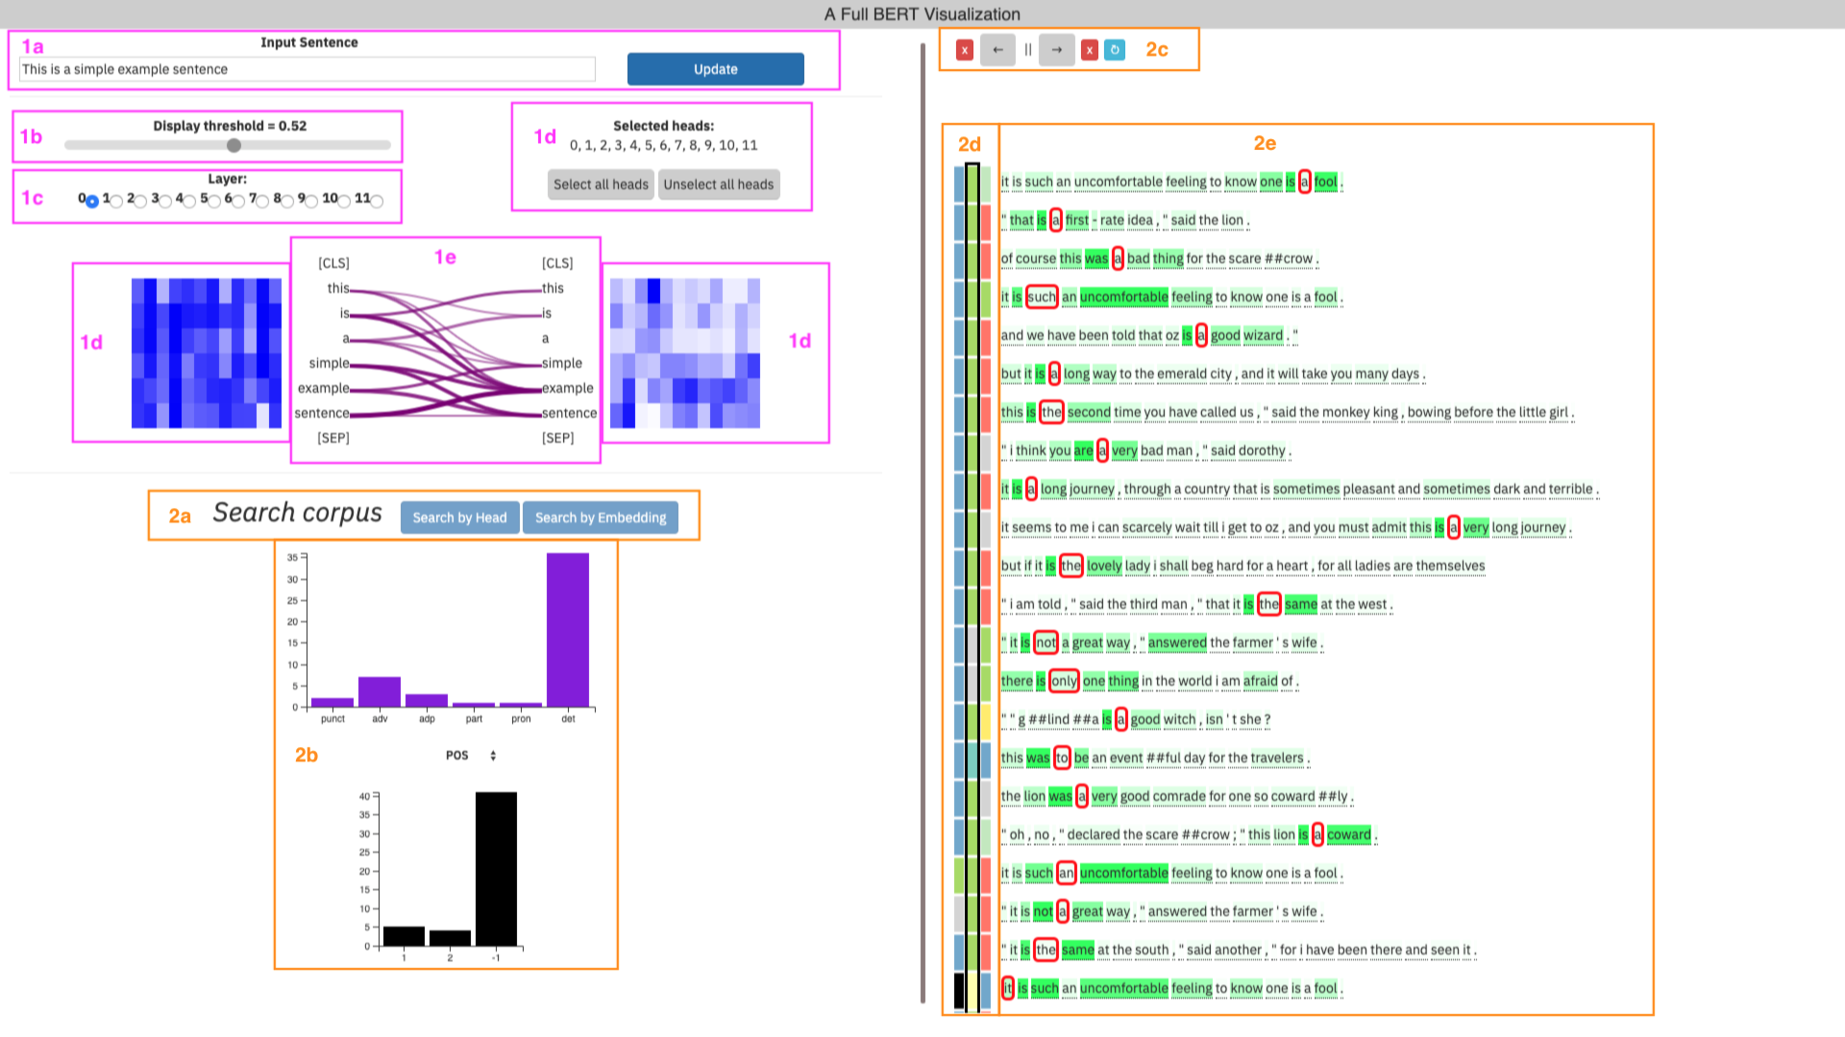The image size is (1845, 1037).
Task: Select layer 2 radio button
Action: point(141,201)
